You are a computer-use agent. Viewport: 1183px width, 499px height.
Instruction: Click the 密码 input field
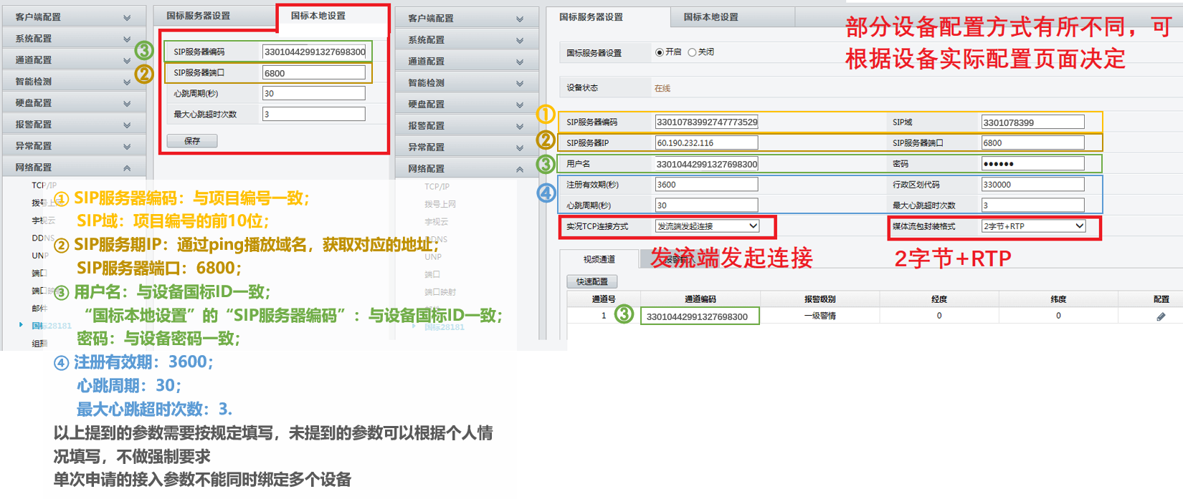pos(1033,164)
